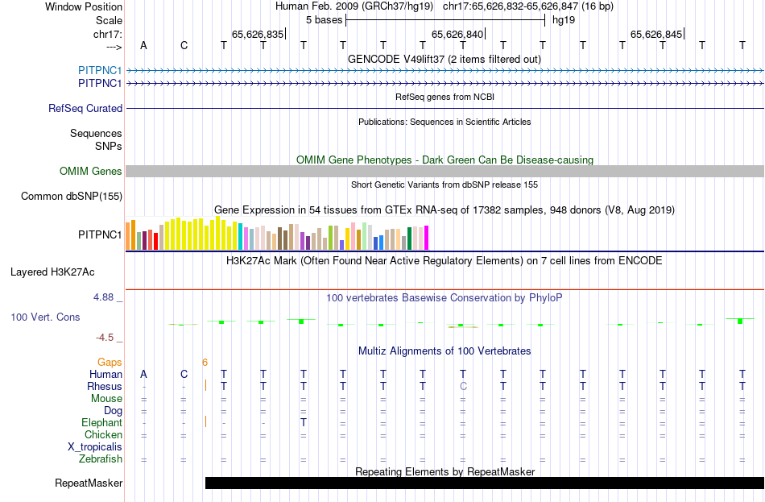Click the Gaps row label
The image size is (765, 502).
(x=110, y=363)
